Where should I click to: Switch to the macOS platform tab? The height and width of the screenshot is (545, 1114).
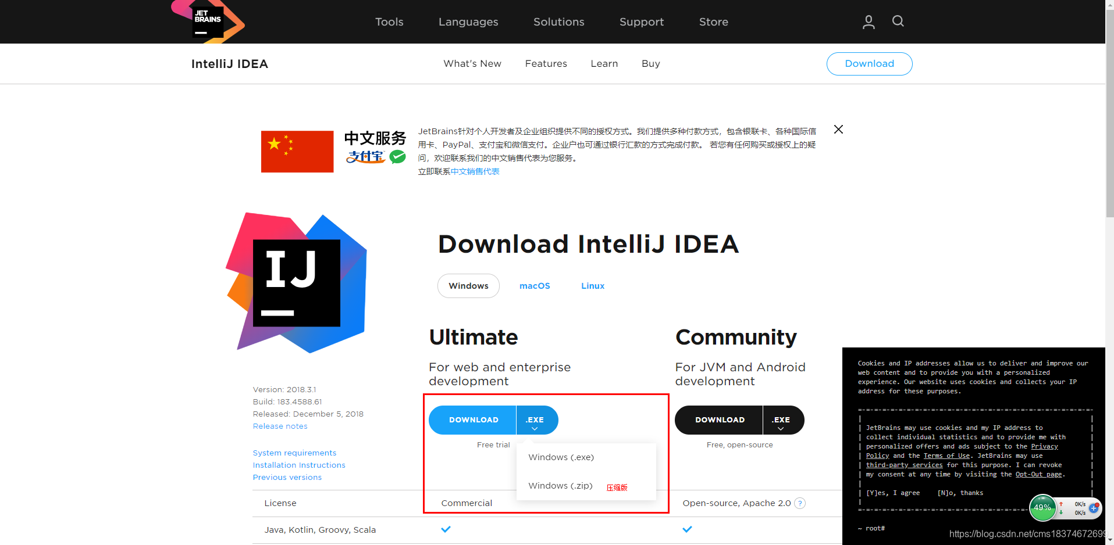(535, 286)
